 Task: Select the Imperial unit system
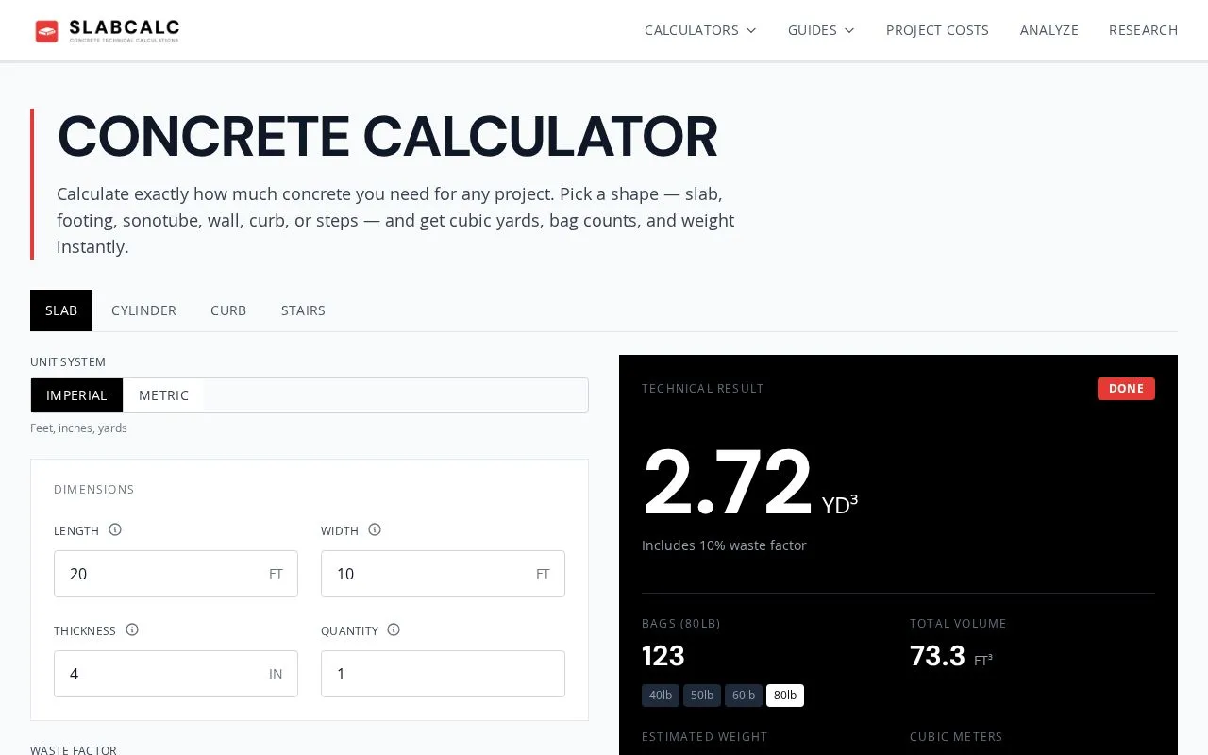(76, 395)
